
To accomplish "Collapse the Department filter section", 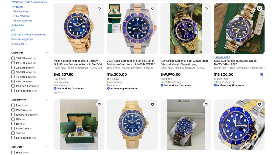I will click(46, 99).
